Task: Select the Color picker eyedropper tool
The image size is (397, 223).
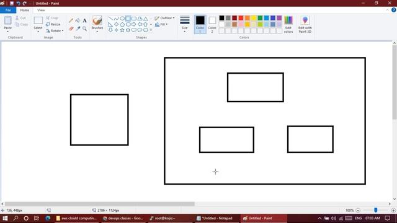Action: (78, 28)
